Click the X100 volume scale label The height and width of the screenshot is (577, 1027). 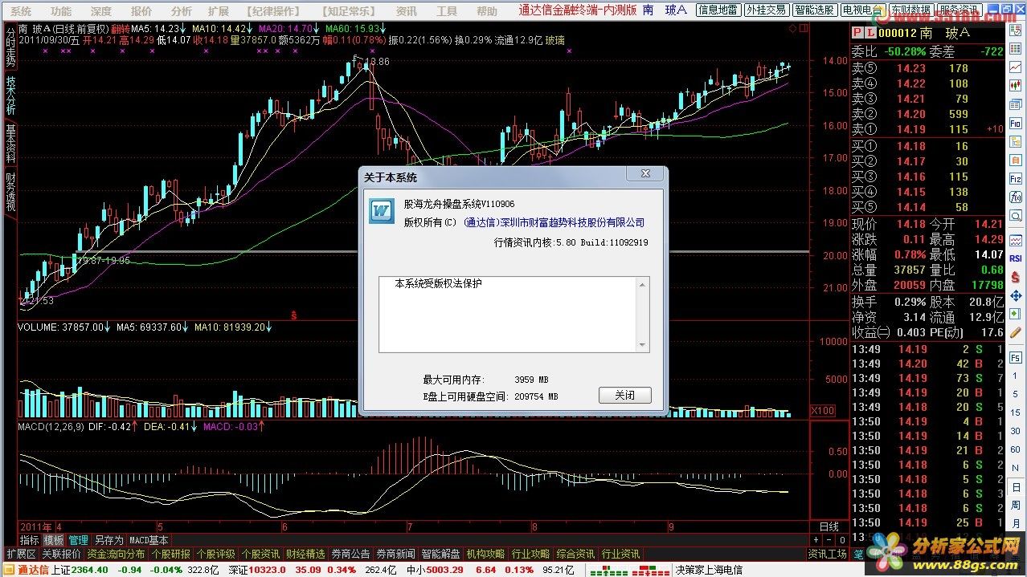(x=824, y=410)
